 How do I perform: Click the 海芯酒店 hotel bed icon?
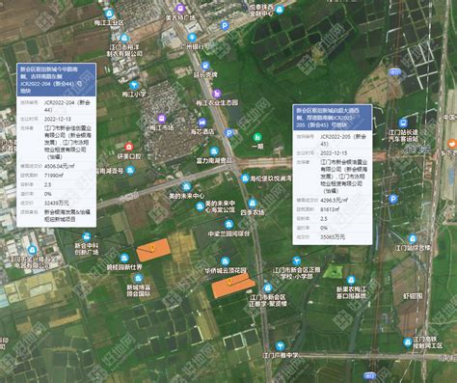(202, 123)
